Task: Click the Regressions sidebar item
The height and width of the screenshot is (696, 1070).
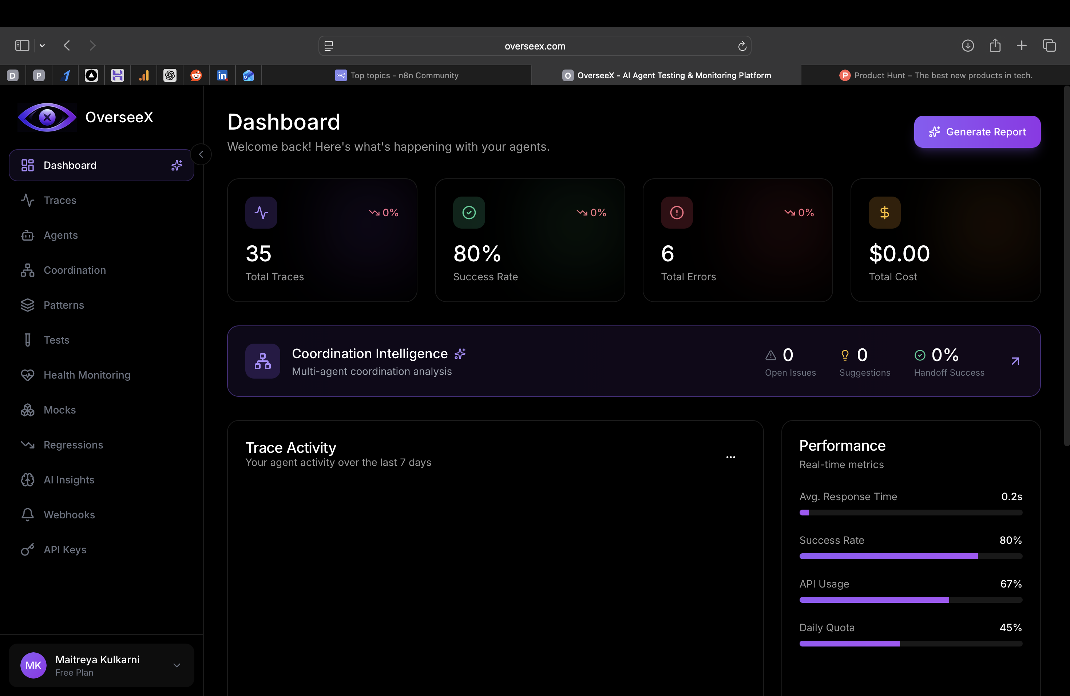Action: (x=73, y=445)
